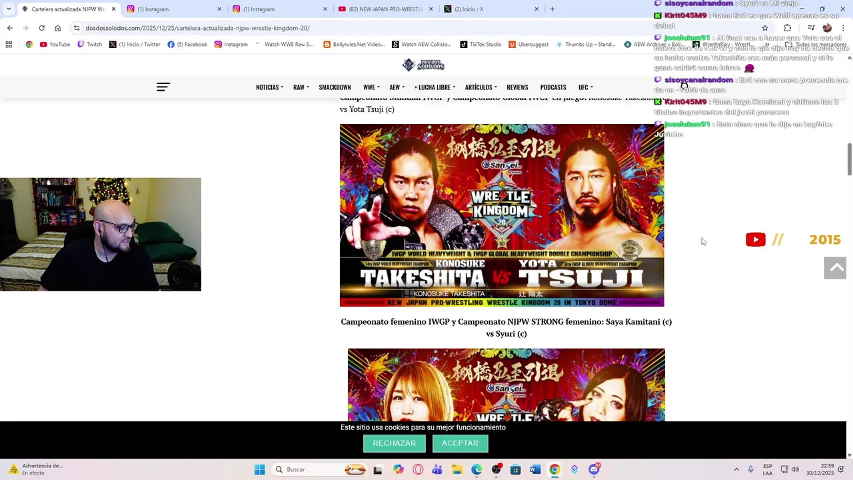Viewport: 853px width, 480px height.
Task: Expand the + LUCHA LIBRE menu
Action: point(434,87)
